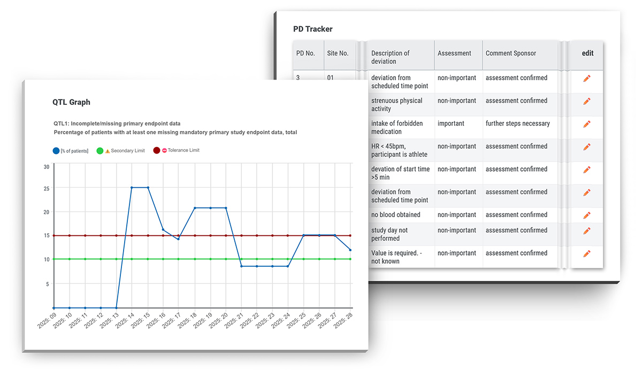Edit the "intake of forbidden medication" row
The image size is (642, 377).
(586, 124)
